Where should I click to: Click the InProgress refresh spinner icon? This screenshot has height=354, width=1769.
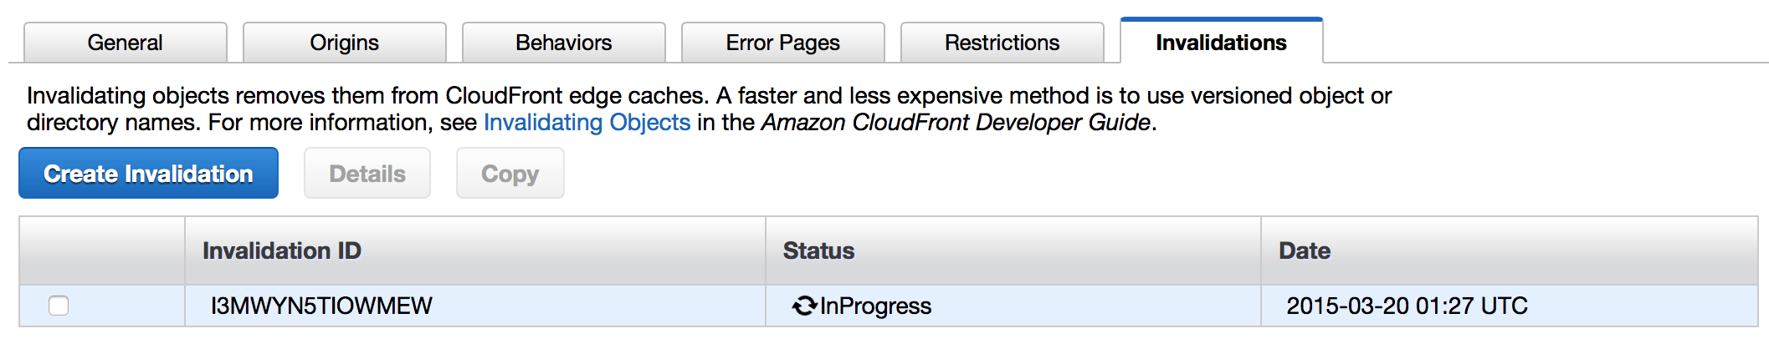804,306
